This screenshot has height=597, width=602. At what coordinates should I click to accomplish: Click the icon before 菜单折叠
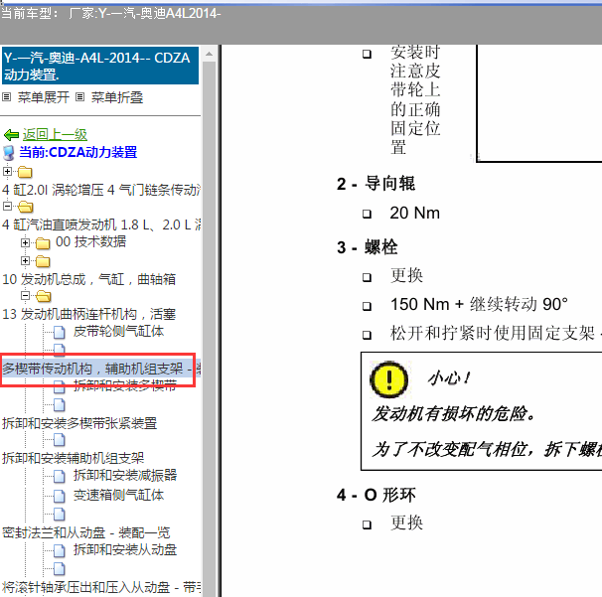[79, 96]
